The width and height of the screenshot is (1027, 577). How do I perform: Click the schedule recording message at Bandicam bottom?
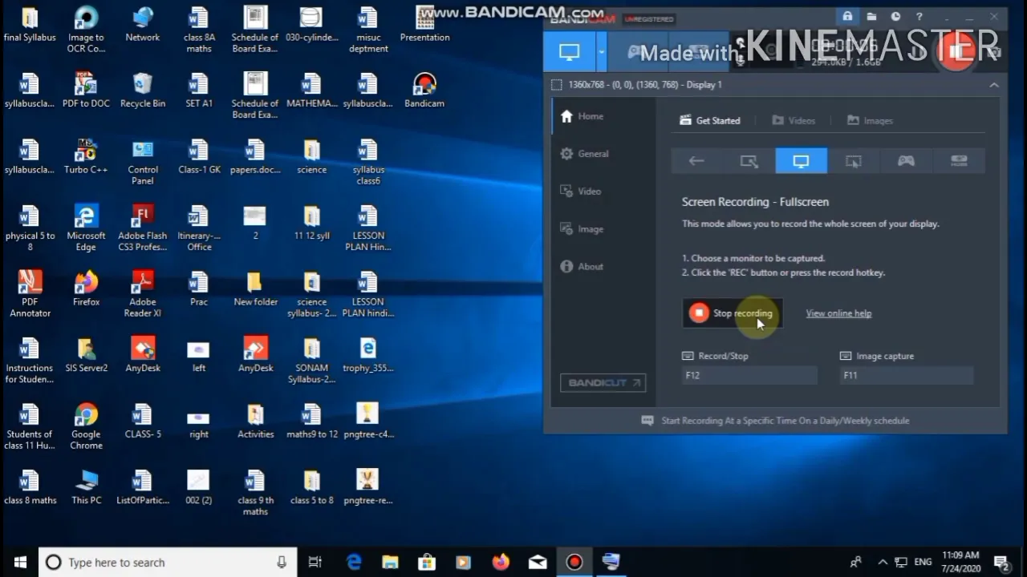775,421
